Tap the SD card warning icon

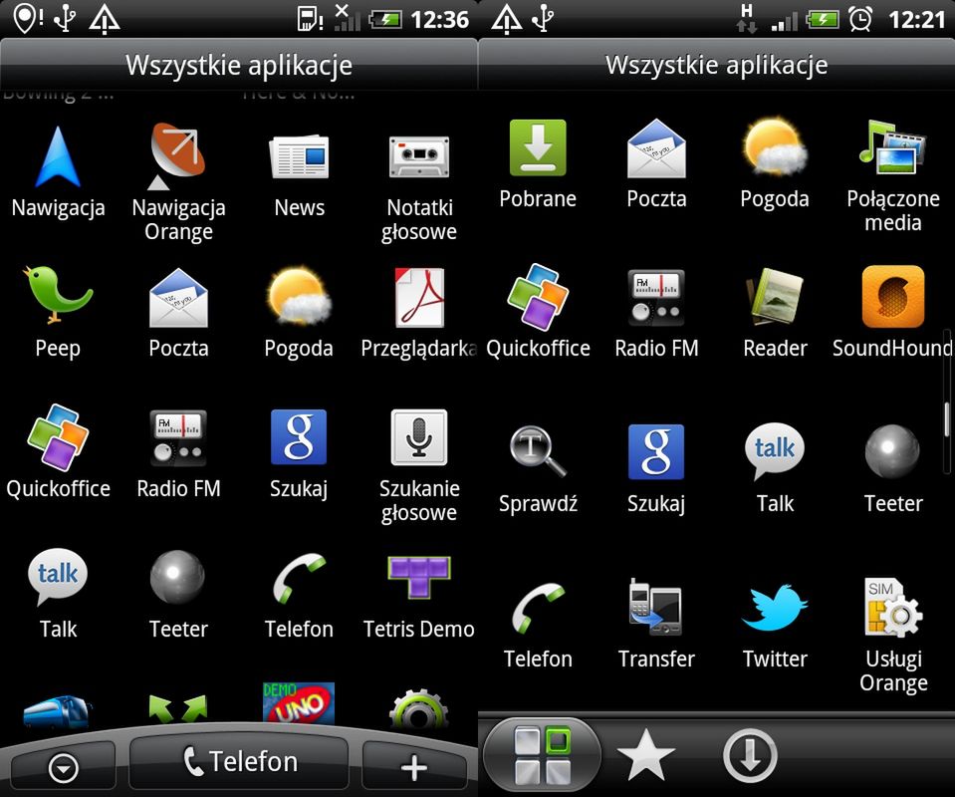tap(310, 19)
